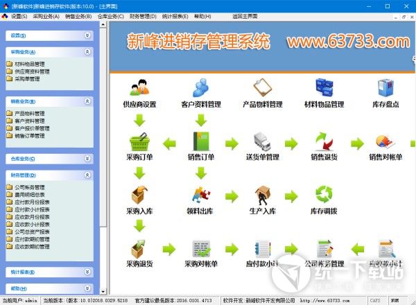
Task: Open the 采购对帐单 icon
Action: point(201,249)
